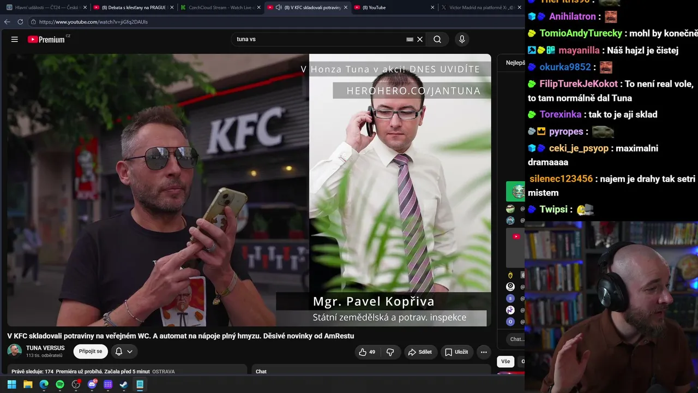View site information icon in address bar
The height and width of the screenshot is (393, 698).
pos(33,22)
